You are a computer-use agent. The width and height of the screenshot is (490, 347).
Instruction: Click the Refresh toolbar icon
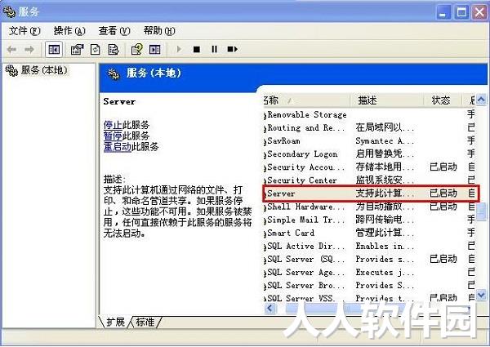[96, 49]
